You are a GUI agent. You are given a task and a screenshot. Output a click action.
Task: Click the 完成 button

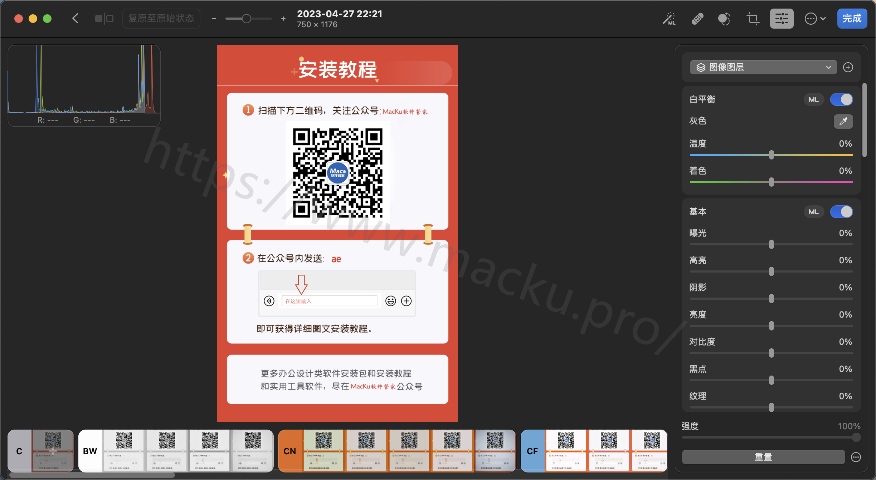click(852, 18)
